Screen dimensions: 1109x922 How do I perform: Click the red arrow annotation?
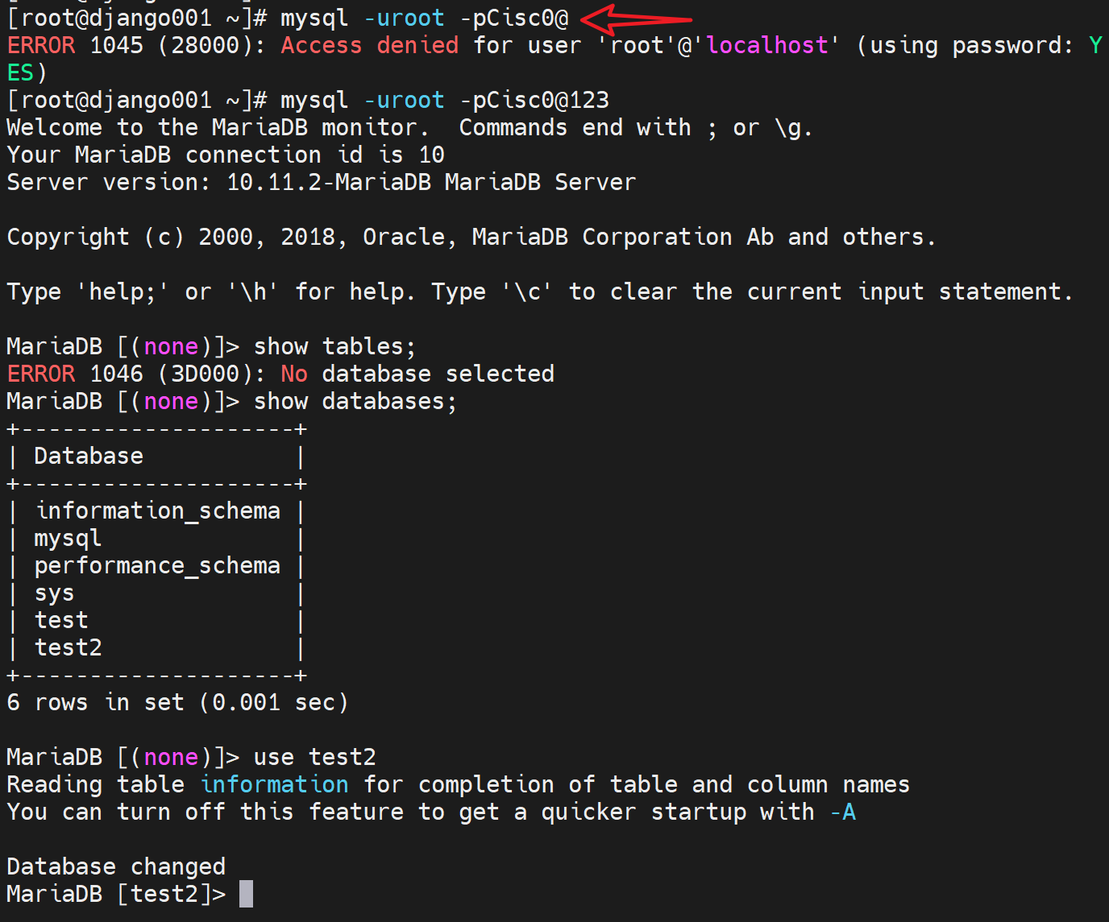tap(635, 18)
